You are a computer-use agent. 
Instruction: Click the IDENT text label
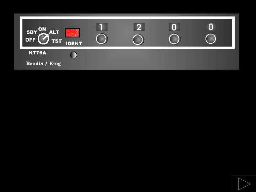(x=74, y=43)
